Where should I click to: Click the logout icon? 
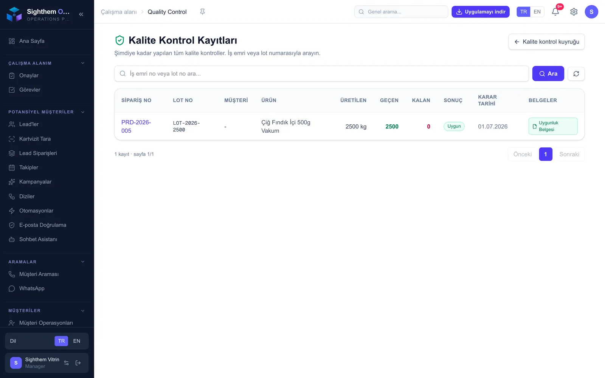pos(78,363)
